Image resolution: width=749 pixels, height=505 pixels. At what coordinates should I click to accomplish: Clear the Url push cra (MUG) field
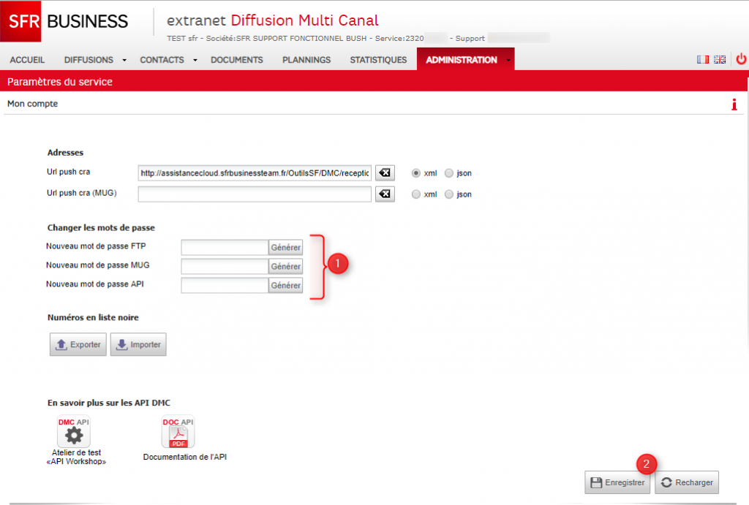[385, 194]
